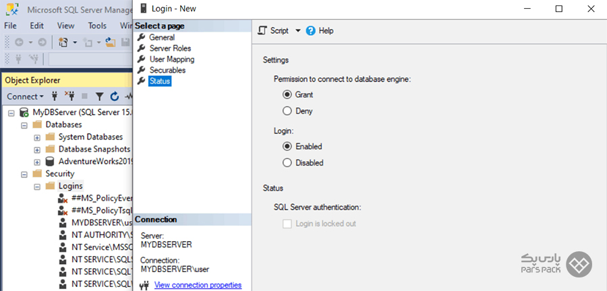Click the Navigate Forward arrow in SSMS toolbar
The height and width of the screenshot is (291, 607).
(x=42, y=42)
